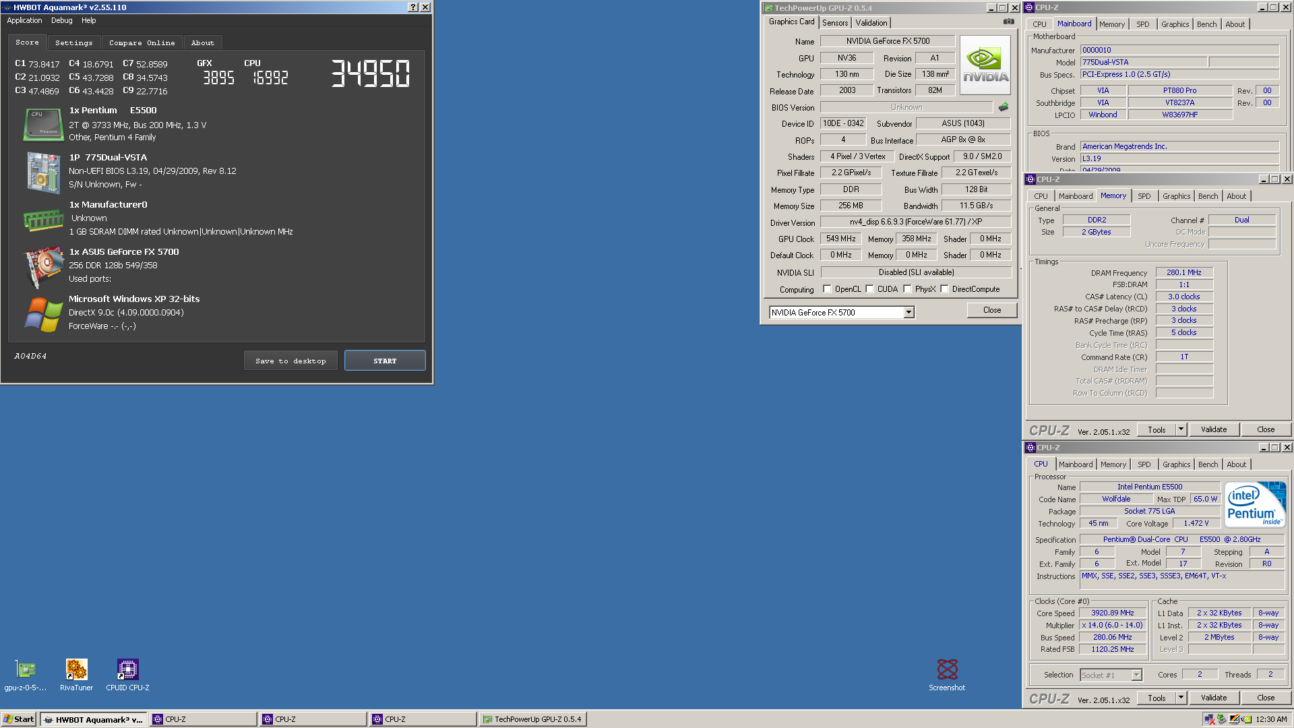Click the GeForce FX 5700 graphics card image

coord(43,267)
